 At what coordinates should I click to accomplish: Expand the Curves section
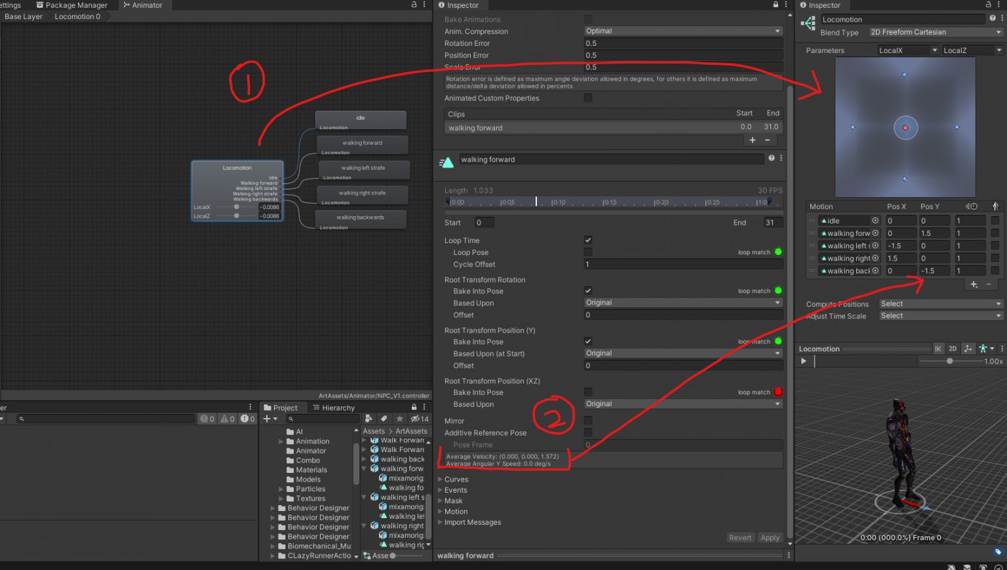click(x=455, y=479)
